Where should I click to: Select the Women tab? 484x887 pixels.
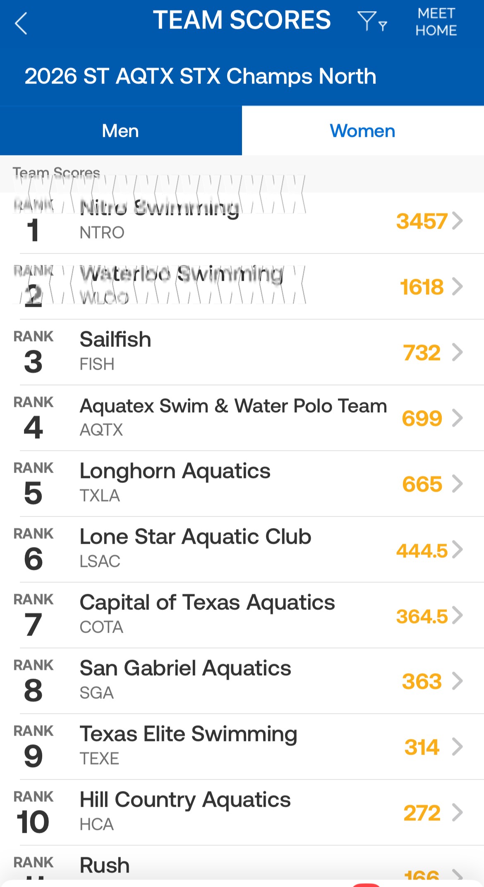(362, 131)
